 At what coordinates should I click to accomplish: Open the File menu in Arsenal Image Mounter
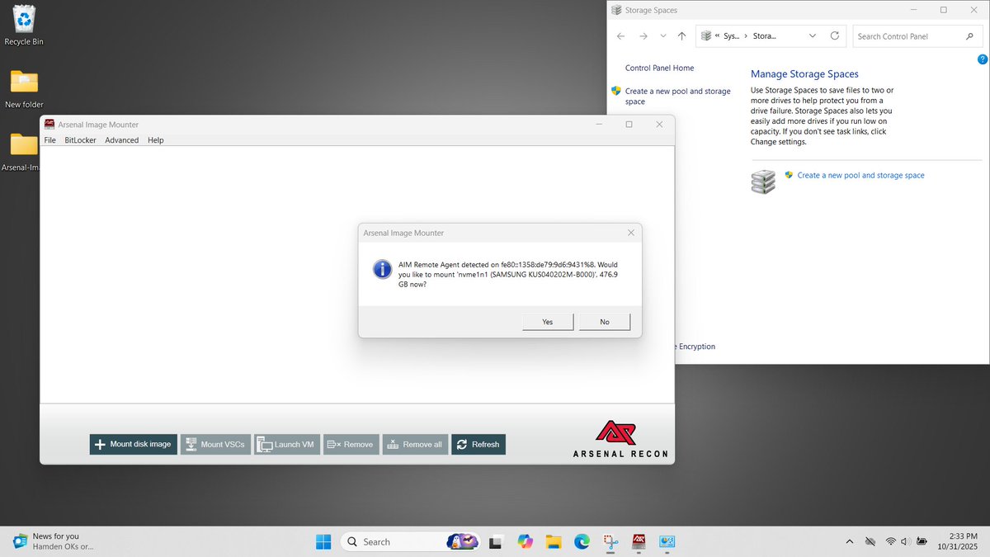50,140
